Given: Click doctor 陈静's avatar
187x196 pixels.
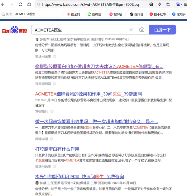Looking at the screenshot, I should (x=37, y=183).
